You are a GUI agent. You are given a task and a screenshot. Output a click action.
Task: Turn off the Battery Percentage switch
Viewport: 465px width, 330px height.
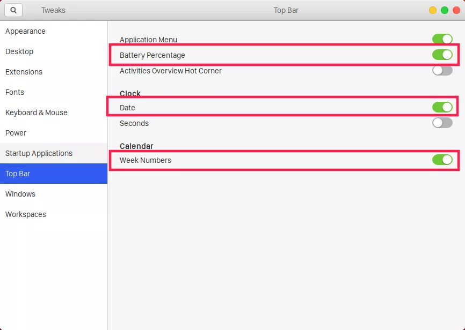pos(442,55)
